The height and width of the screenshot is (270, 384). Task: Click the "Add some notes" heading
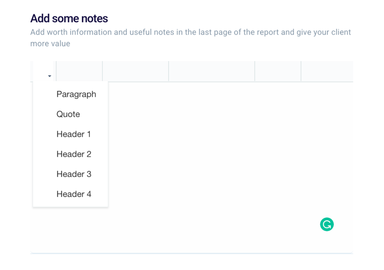(69, 18)
